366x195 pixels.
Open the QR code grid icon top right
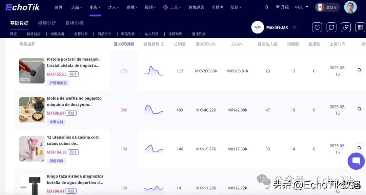360,27
